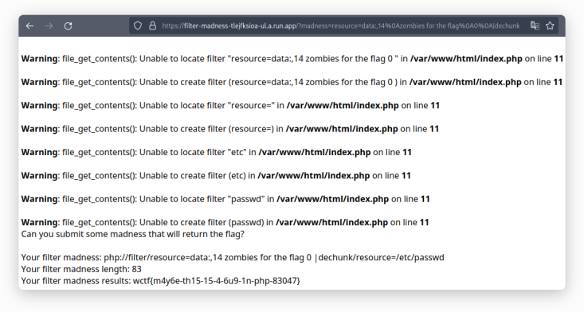Click warning about unable to locate filter "etc"

pos(216,152)
